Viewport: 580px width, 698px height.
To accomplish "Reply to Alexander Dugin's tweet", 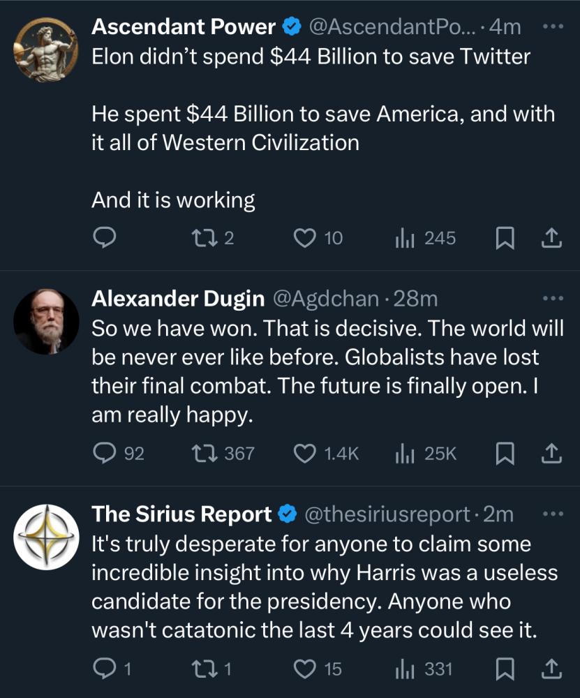I will coord(104,454).
